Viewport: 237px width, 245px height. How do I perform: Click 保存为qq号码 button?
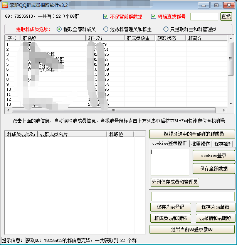[x=171, y=207]
